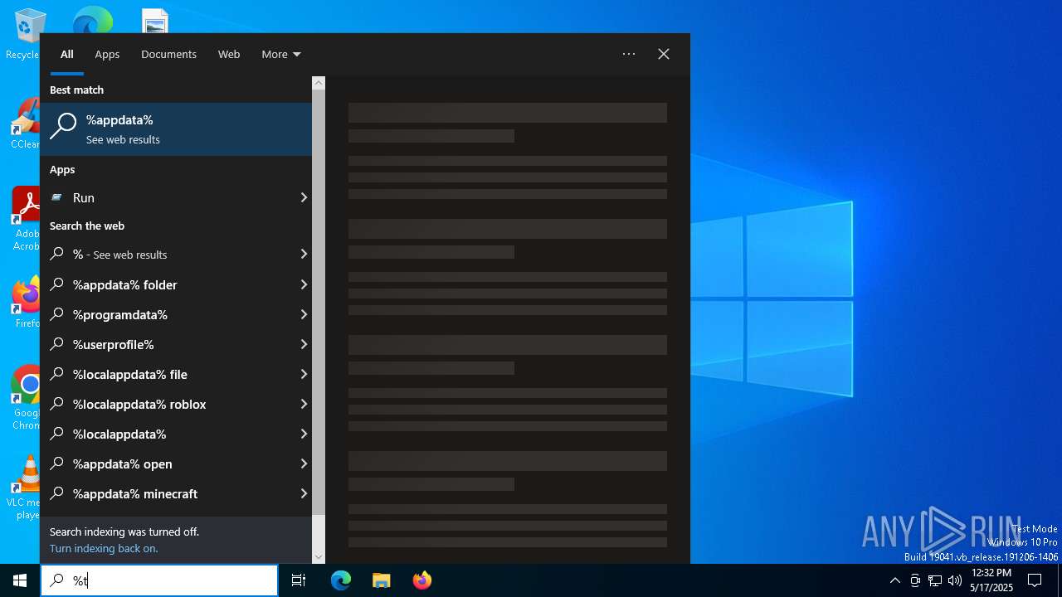Expand the '%localappdata% file' suggestion arrow
The image size is (1062, 597).
[x=304, y=374]
